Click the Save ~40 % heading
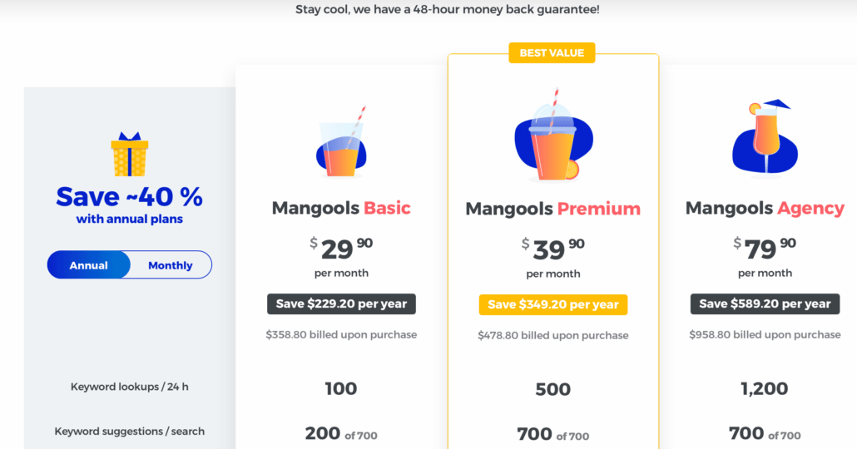The width and height of the screenshot is (857, 449). pos(130,196)
